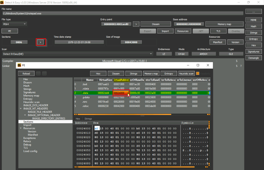Select IMAGE_FILE_HEADER in the tree
This screenshot has width=264, height=170.
point(40,112)
